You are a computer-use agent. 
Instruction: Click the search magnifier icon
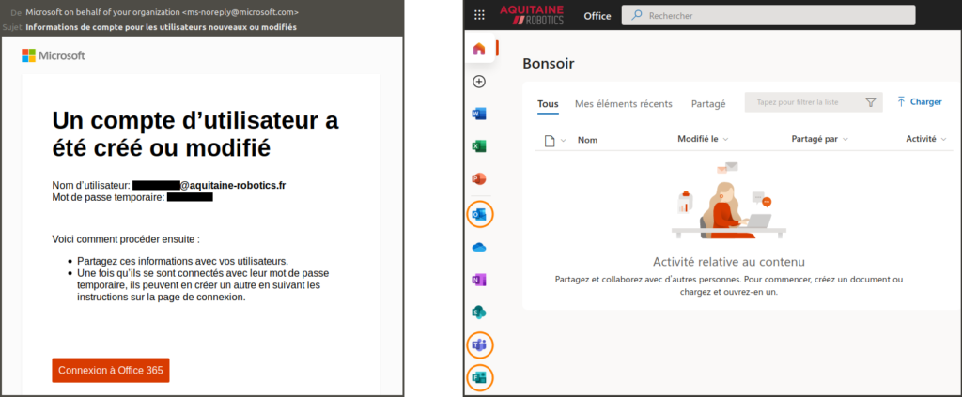pos(636,15)
